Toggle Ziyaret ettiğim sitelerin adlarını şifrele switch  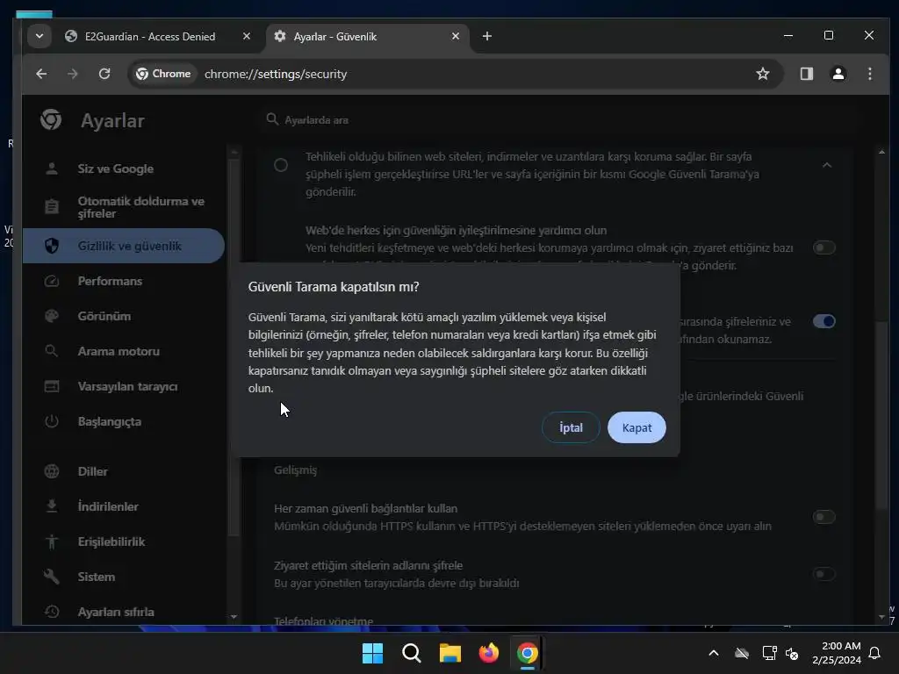point(823,574)
